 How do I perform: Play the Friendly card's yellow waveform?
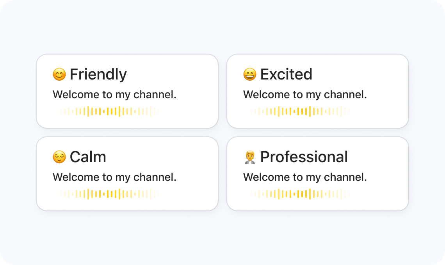tap(107, 111)
